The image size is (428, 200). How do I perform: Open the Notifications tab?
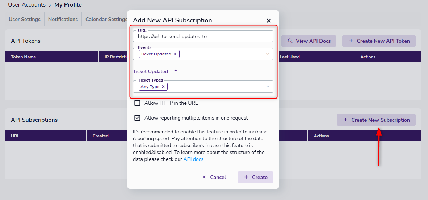63,19
